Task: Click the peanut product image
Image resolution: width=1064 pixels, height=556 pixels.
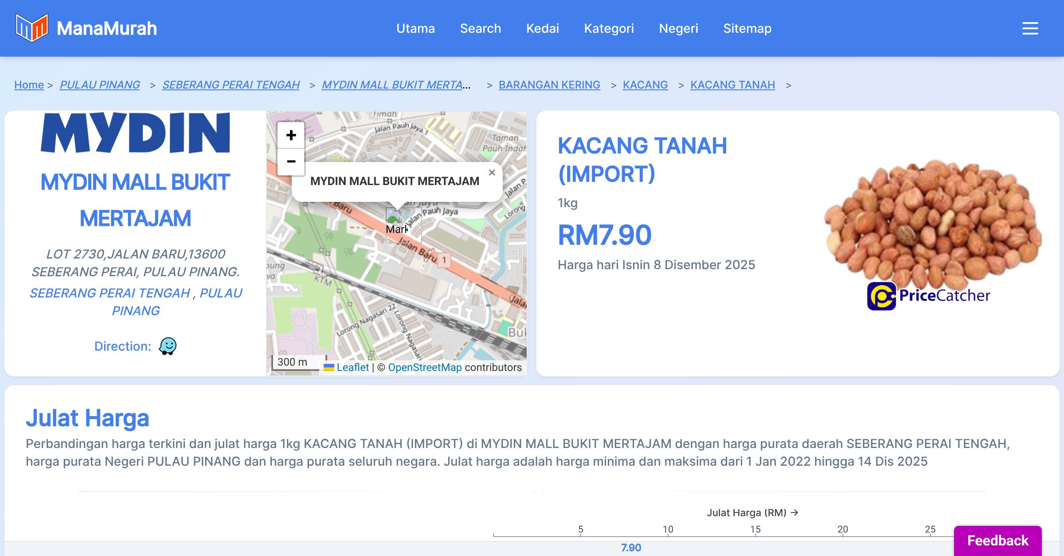Action: pos(931,221)
